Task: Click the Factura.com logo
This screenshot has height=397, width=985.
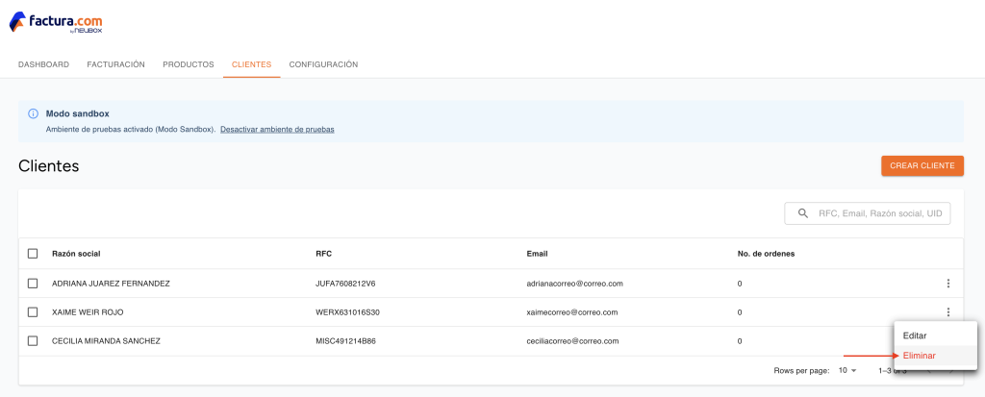Action: click(55, 23)
